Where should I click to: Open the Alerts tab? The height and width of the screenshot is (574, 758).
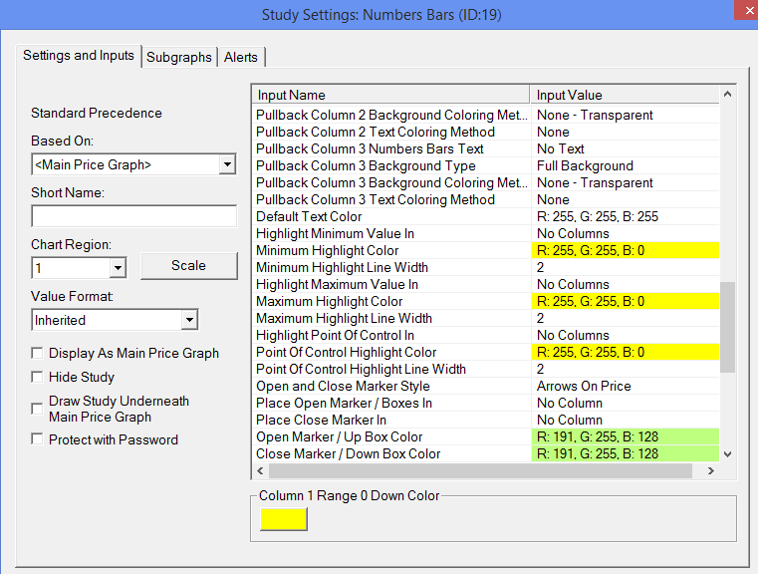click(x=241, y=57)
